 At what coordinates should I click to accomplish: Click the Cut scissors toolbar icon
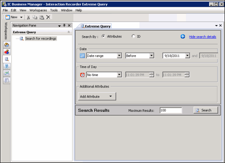28,17
